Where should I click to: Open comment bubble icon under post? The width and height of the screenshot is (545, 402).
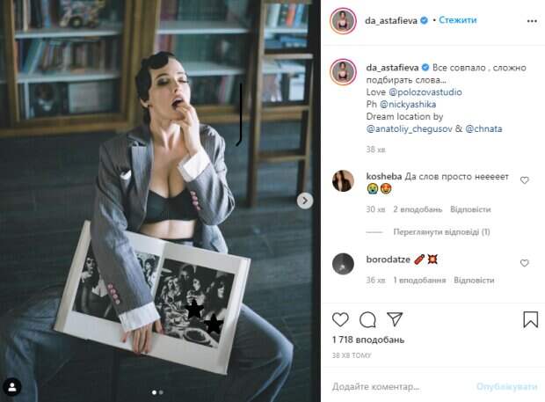367,319
